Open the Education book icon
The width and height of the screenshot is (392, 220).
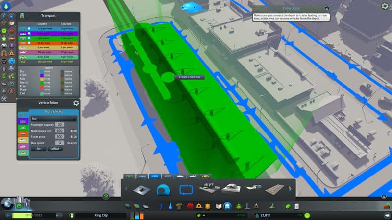coord(219,206)
